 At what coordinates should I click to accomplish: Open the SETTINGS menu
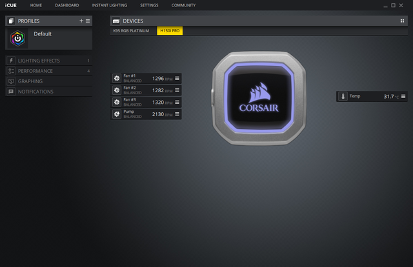pos(149,5)
